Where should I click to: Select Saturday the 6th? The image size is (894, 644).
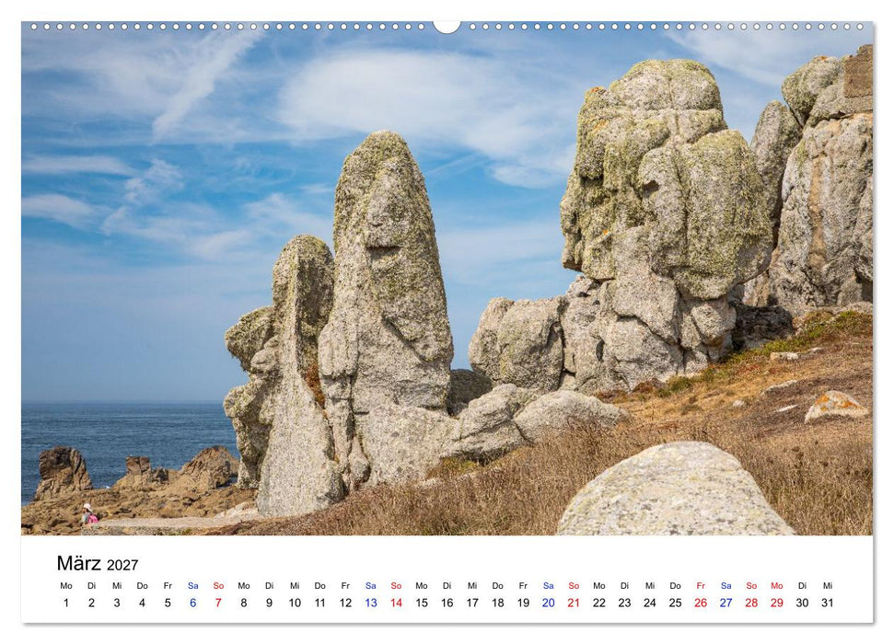tap(192, 603)
